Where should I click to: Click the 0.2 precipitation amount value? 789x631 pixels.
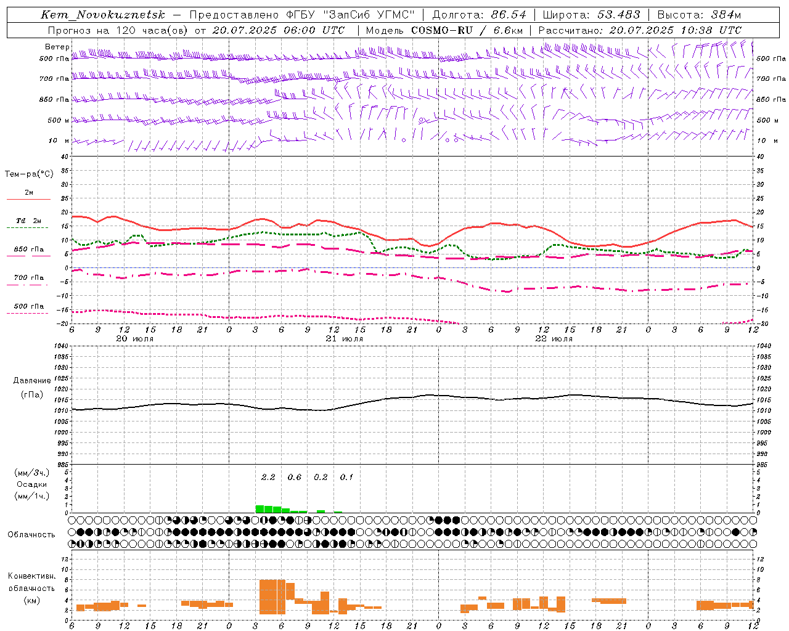click(321, 478)
